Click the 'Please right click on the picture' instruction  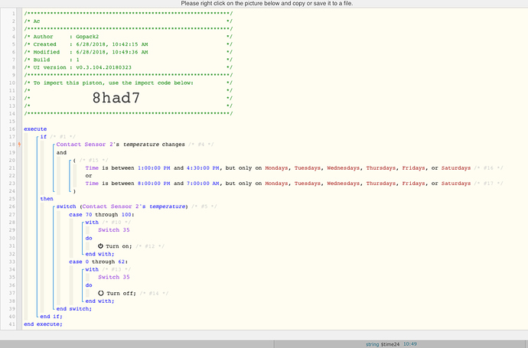point(267,3)
